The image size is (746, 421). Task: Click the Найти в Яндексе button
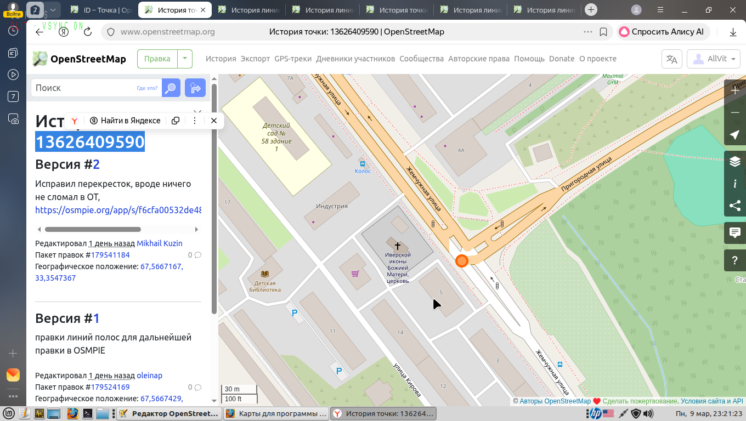125,121
